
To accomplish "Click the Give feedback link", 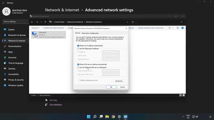I will click(56, 105).
